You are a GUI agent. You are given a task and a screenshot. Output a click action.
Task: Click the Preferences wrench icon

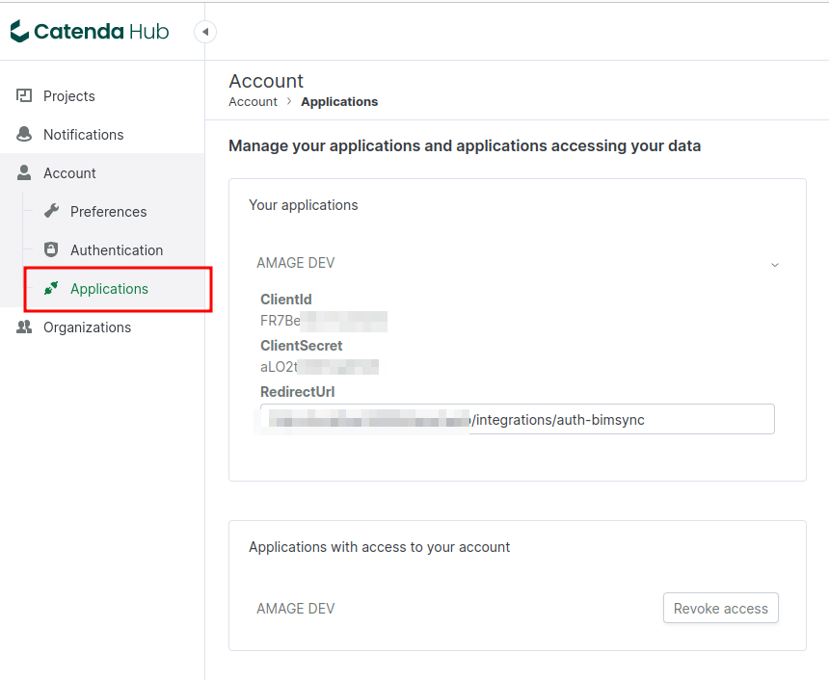(x=52, y=211)
